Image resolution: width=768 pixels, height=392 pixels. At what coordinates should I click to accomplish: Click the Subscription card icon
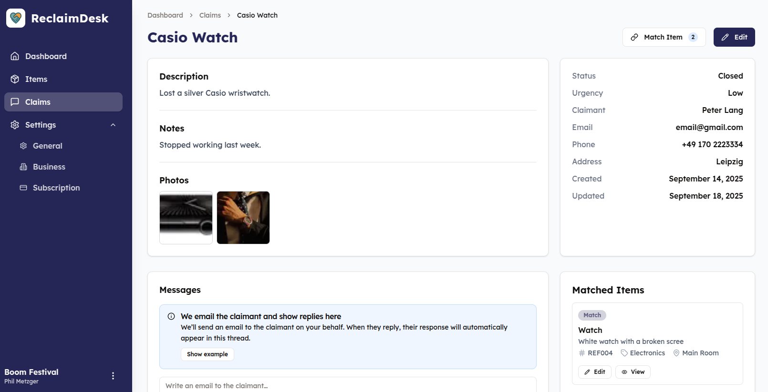tap(23, 188)
